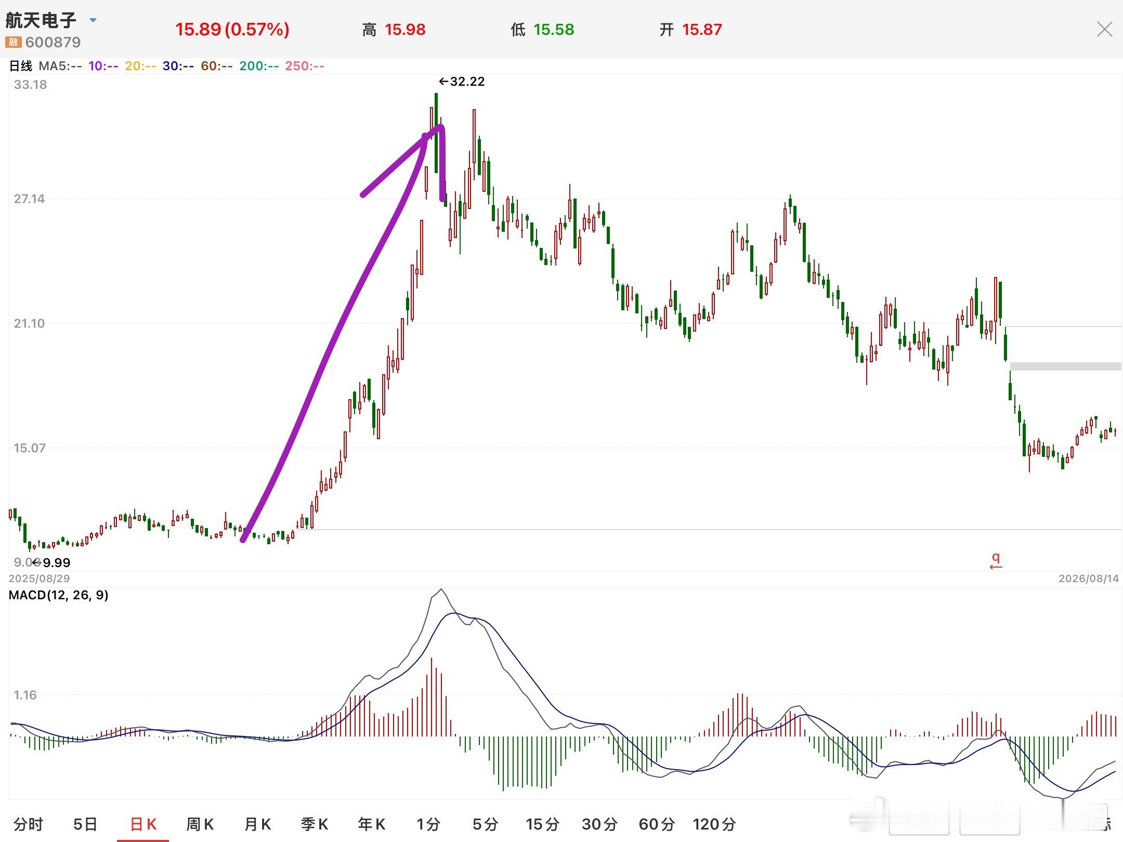This screenshot has width=1123, height=842.
Task: Click the red q marker on the chart
Action: pos(996,560)
